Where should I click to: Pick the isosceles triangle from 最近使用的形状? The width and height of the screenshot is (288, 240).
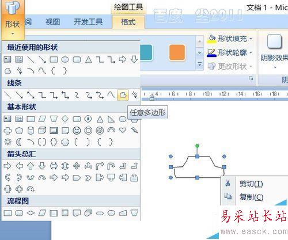coord(88,60)
